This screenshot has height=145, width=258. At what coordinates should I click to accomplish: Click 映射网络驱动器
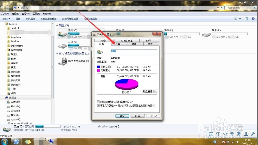70,19
